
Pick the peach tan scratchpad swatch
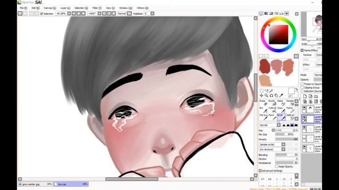(265, 80)
